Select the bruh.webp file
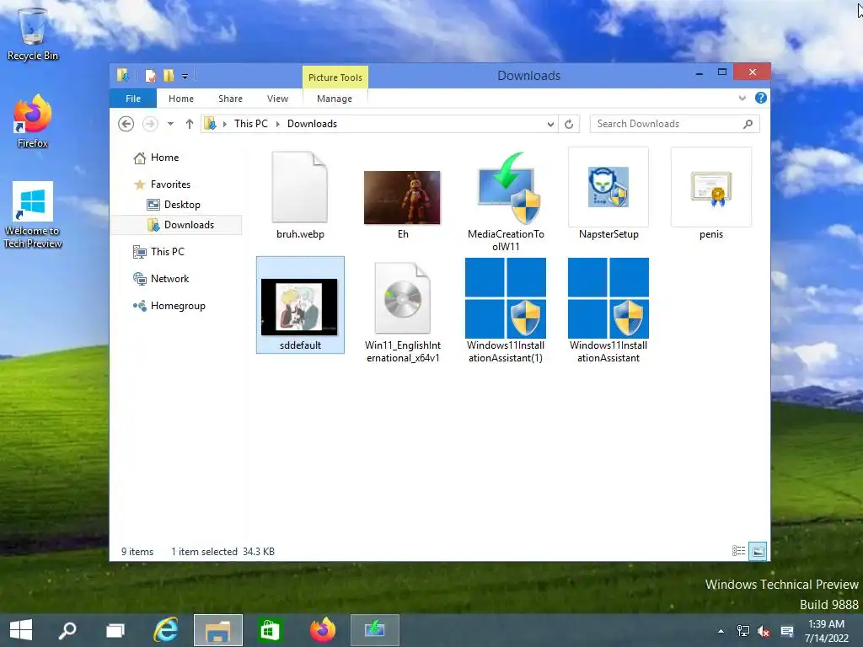 [x=300, y=195]
